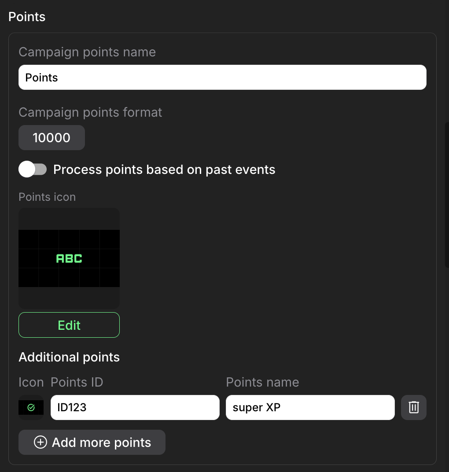Click the Add more points button text
Screen dimensions: 449x472
coord(101,442)
